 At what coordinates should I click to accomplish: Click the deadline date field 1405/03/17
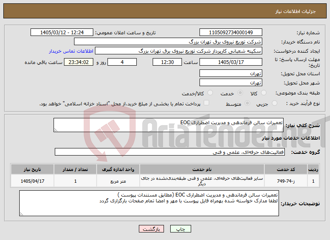[x=230, y=62]
